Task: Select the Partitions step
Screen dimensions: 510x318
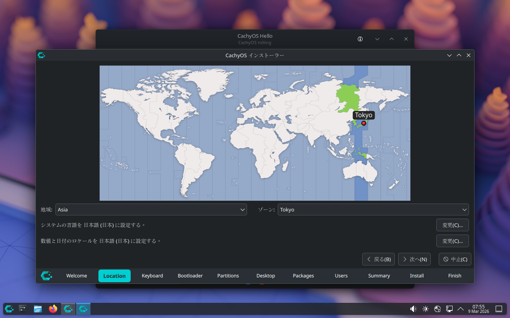Action: (x=228, y=276)
